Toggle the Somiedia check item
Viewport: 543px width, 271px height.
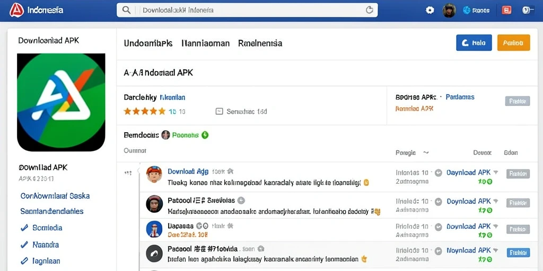[x=41, y=228]
